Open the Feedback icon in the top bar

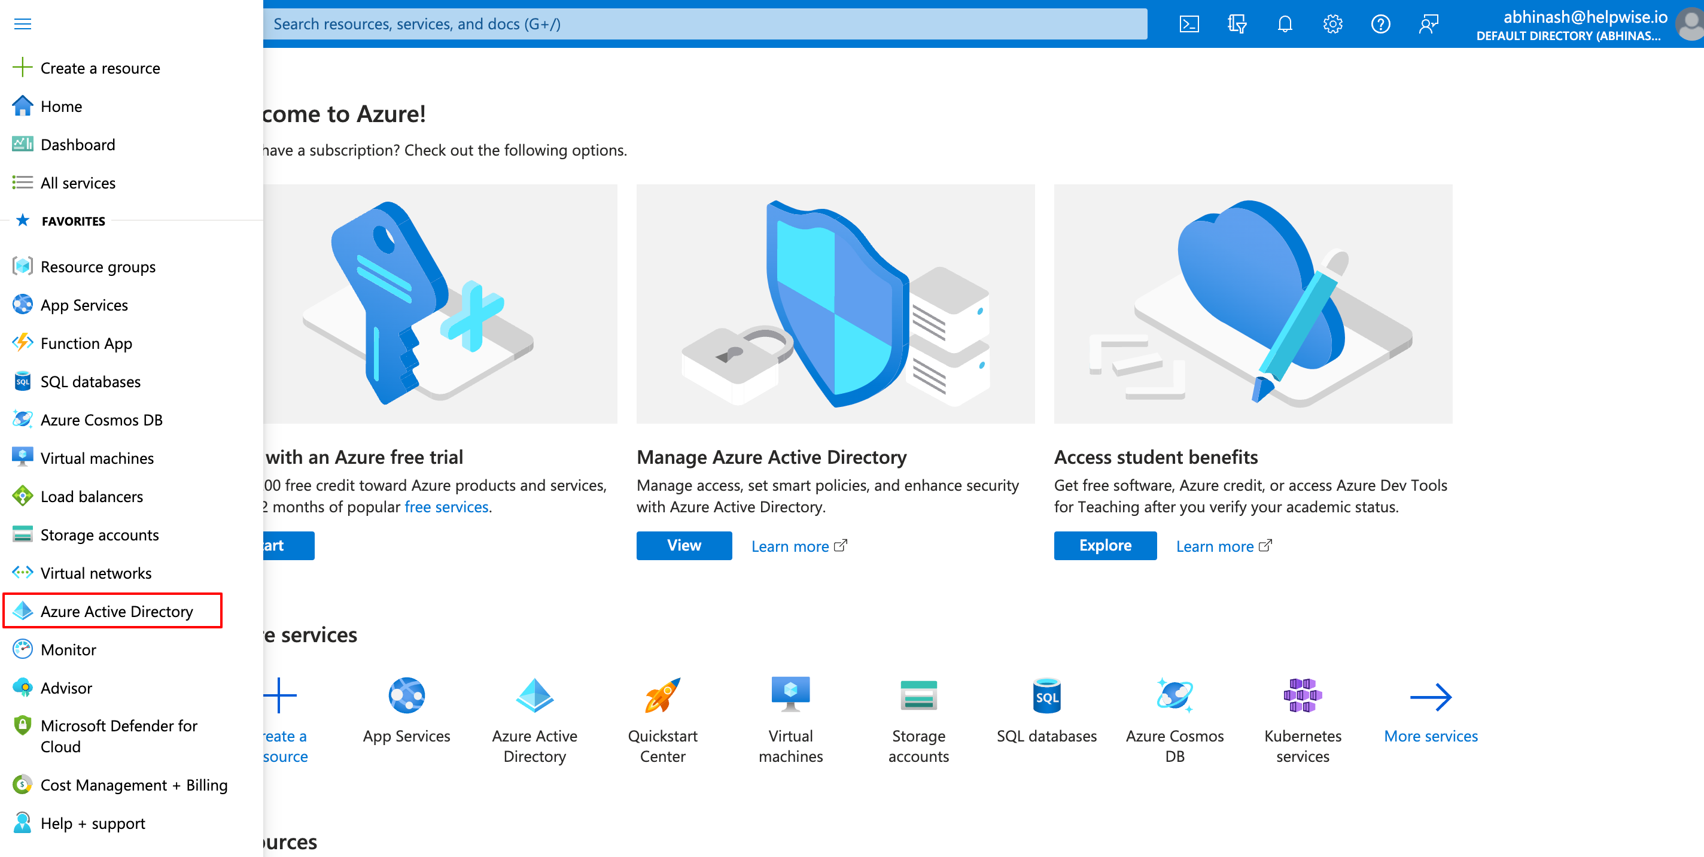1428,25
